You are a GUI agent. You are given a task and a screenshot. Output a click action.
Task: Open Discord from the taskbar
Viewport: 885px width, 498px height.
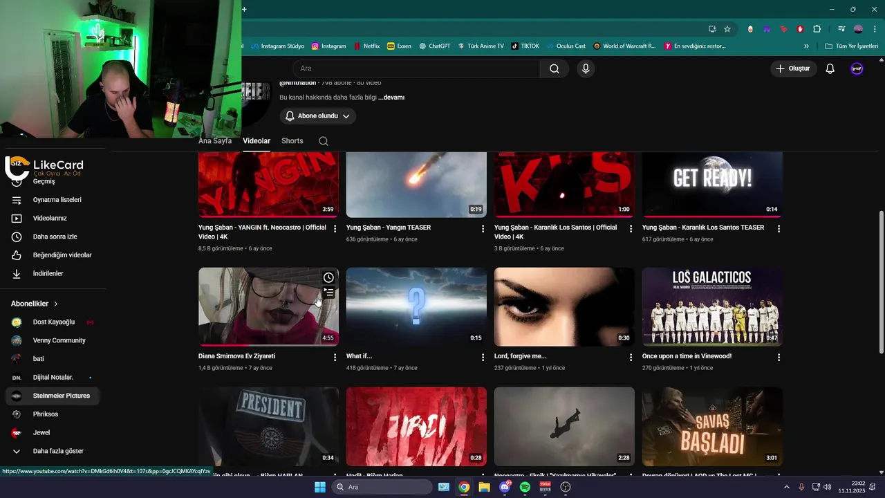tap(505, 487)
